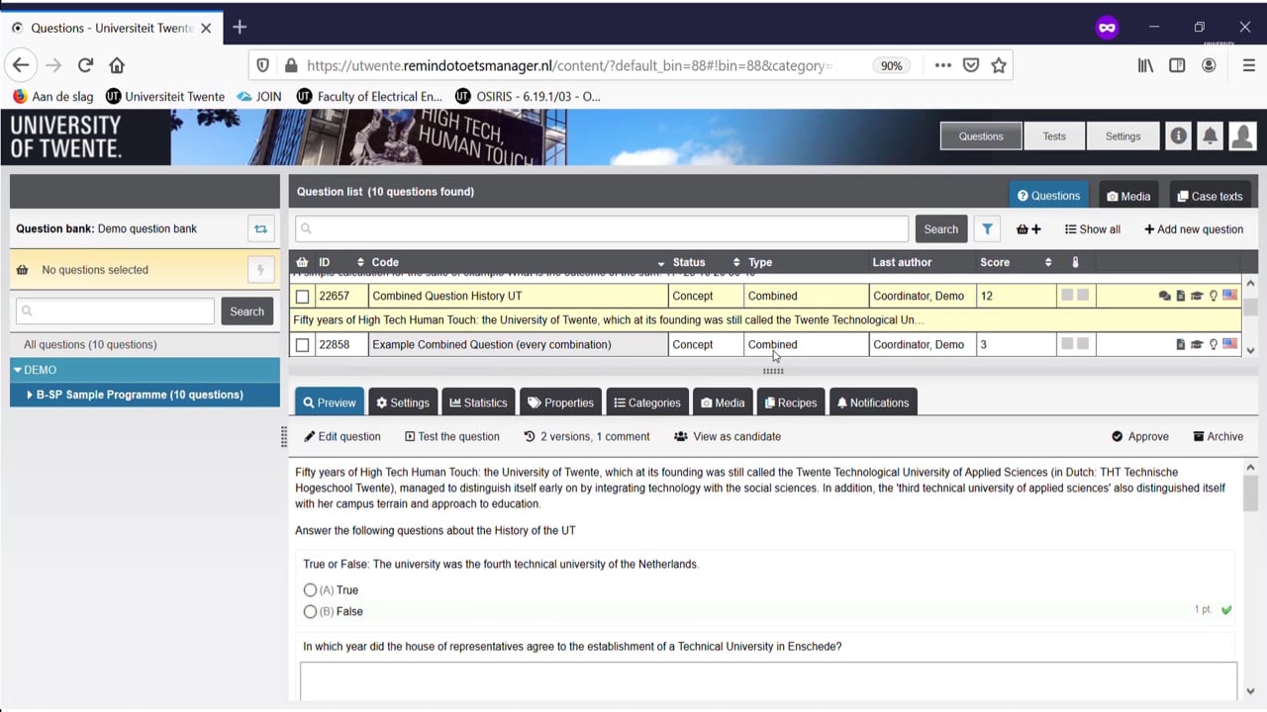Open 2 versions, 1 comment history
1267x712 pixels.
click(587, 436)
